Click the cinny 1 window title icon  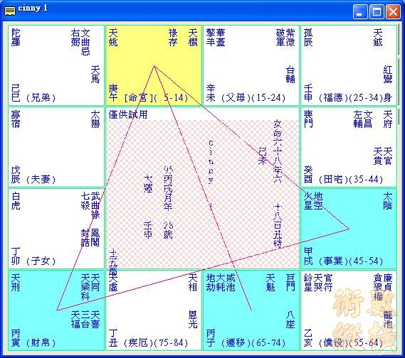point(10,11)
